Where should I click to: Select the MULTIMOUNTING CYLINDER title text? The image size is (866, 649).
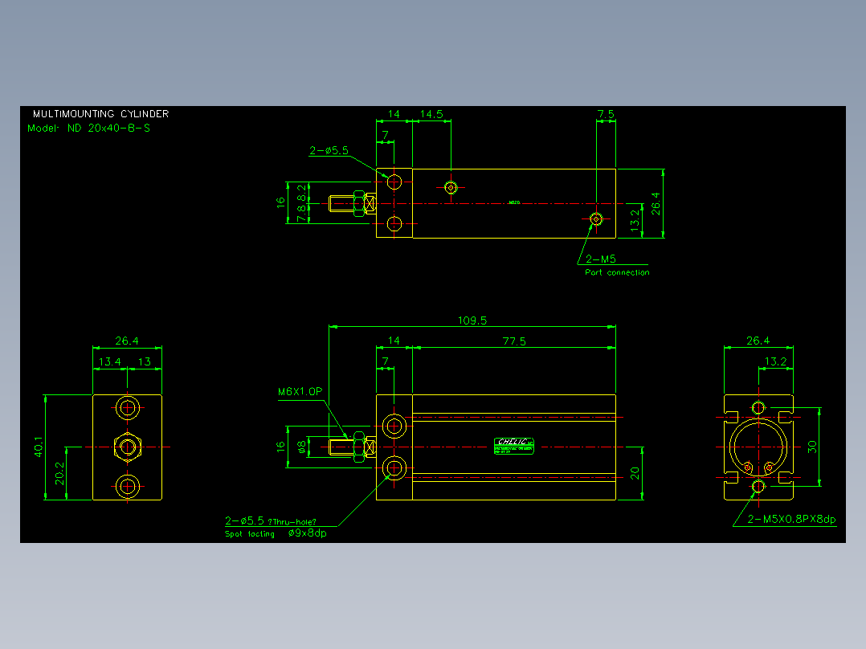[x=100, y=114]
